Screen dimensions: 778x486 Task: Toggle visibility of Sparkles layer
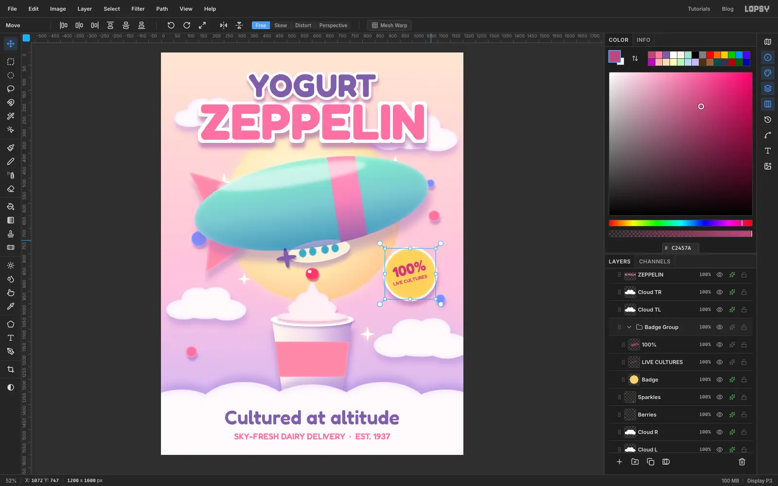(720, 397)
